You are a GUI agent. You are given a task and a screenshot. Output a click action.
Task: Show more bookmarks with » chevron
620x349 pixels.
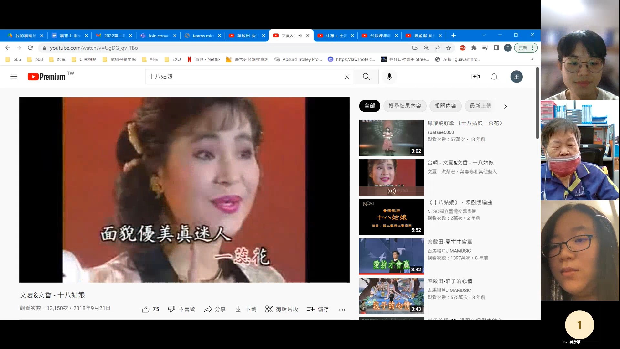click(532, 59)
